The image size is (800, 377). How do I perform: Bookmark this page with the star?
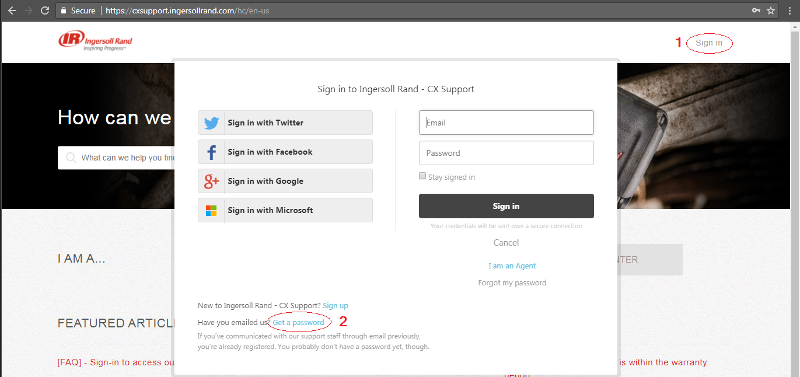pos(771,11)
